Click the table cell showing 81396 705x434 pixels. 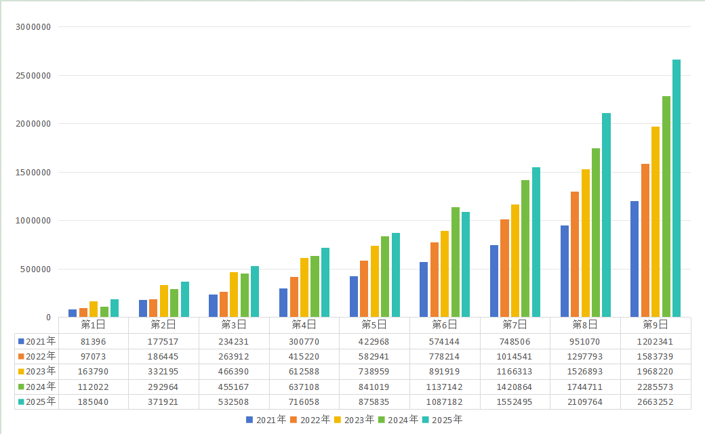93,341
